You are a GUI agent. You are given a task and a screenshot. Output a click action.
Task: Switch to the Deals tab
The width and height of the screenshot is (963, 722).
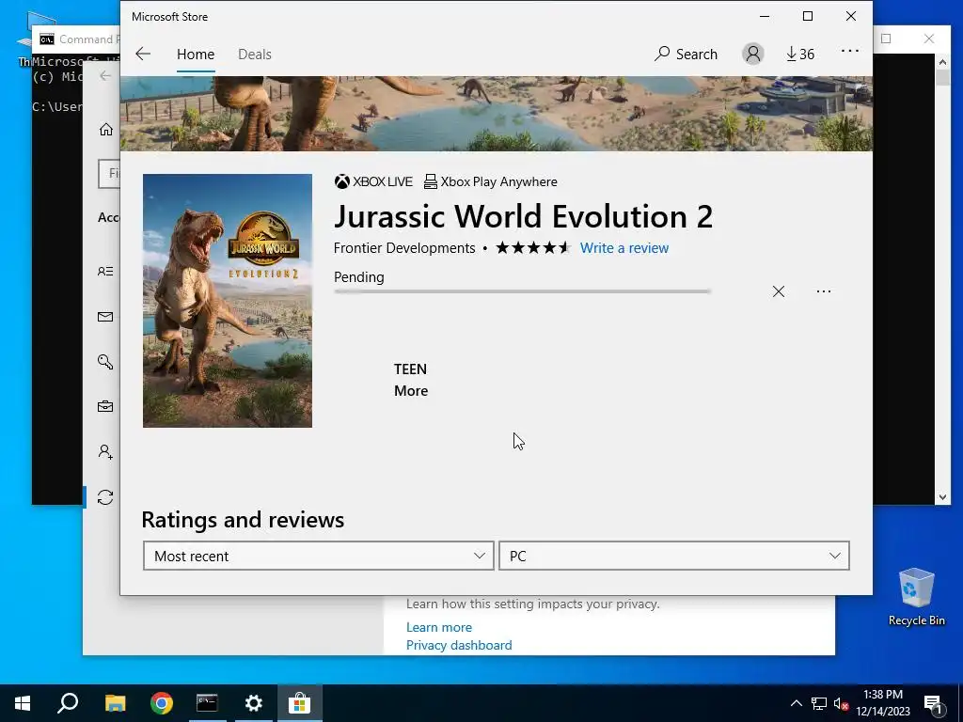click(254, 54)
